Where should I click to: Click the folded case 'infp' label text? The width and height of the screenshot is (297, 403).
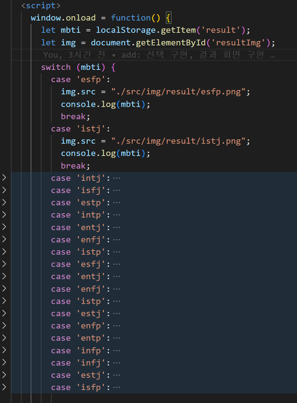point(80,350)
